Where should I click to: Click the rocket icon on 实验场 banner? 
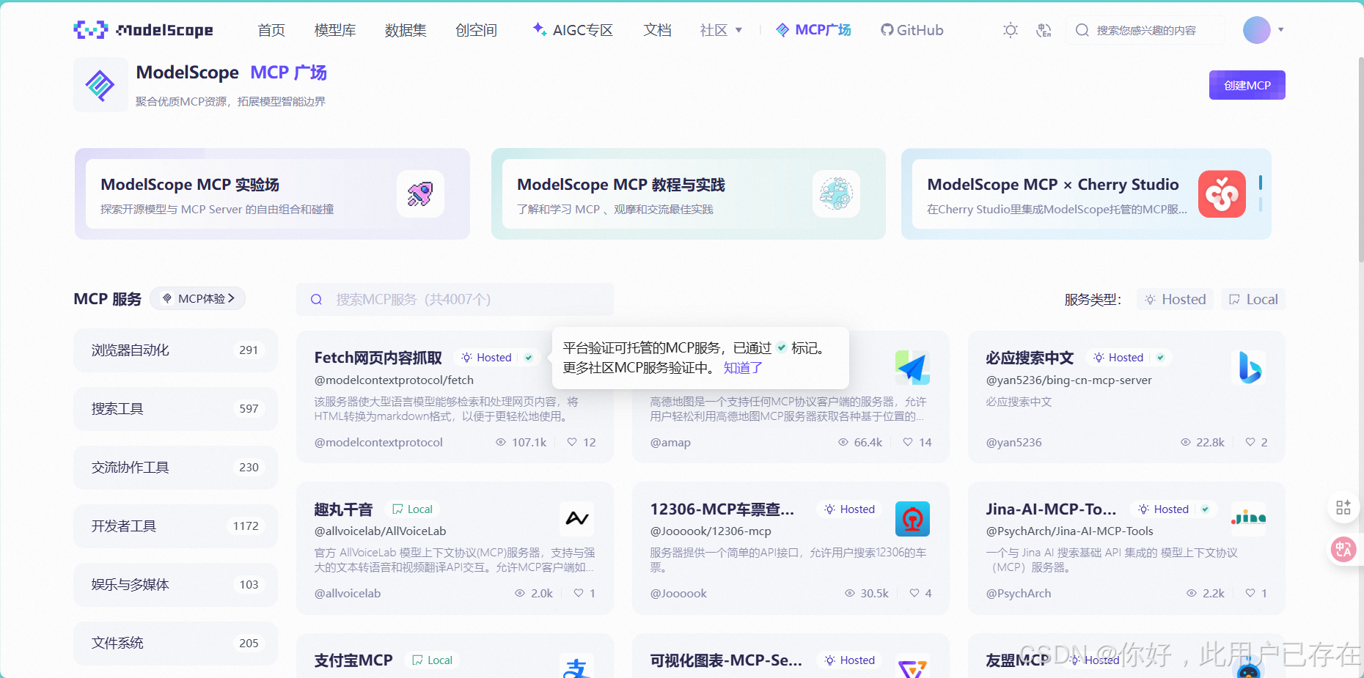coord(420,194)
